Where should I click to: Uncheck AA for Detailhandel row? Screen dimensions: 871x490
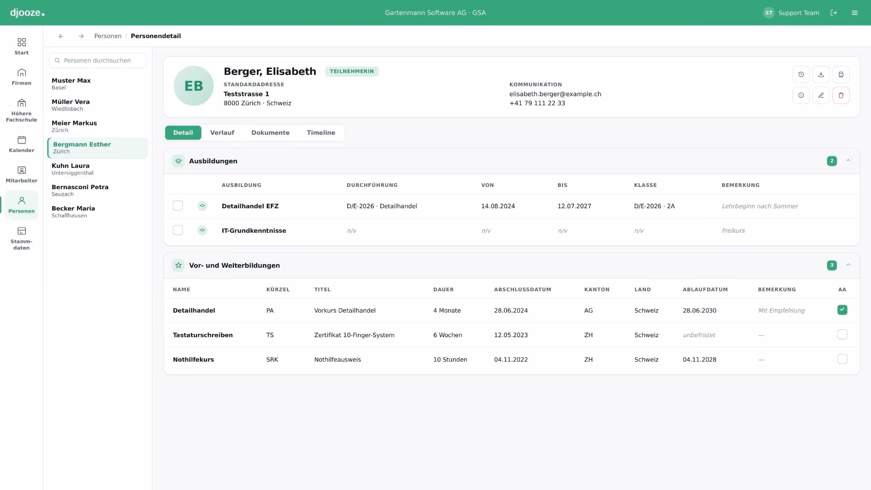click(842, 310)
